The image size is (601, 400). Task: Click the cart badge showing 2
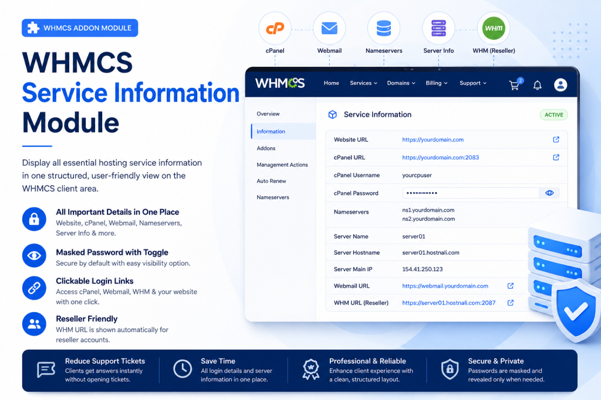tap(520, 81)
